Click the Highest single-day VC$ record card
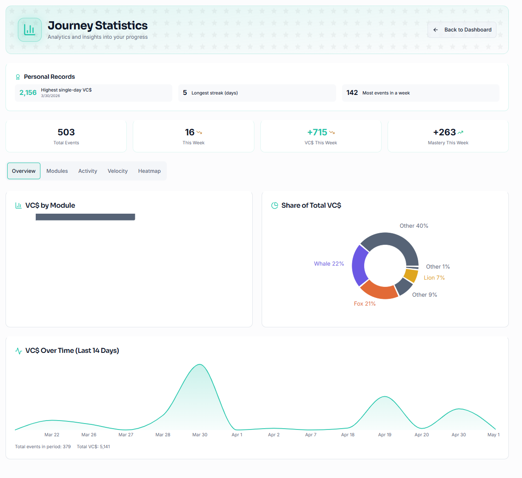 point(94,93)
